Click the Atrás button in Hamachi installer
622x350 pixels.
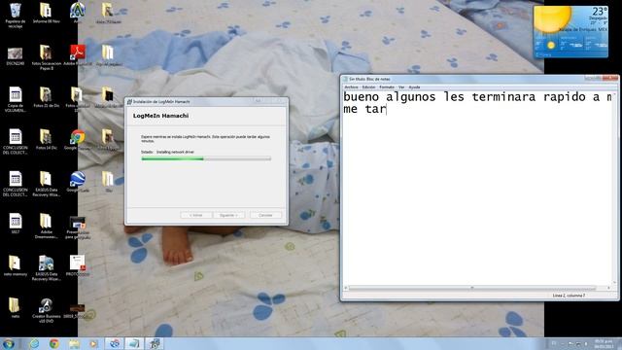click(x=196, y=215)
